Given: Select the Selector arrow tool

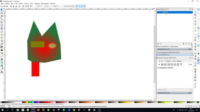Looking at the screenshot, I should click(x=2, y=10).
